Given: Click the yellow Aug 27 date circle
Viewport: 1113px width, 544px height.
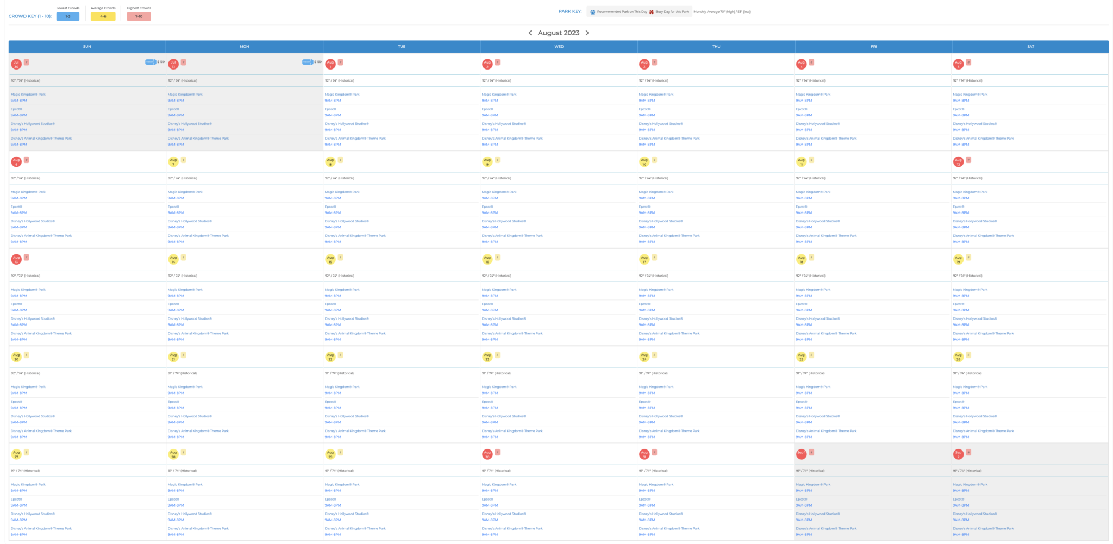Looking at the screenshot, I should (x=16, y=454).
